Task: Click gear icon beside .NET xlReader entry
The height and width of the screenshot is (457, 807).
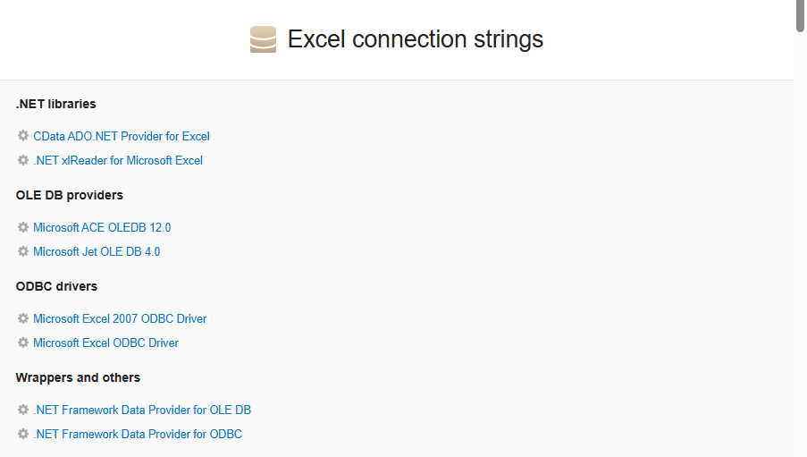Action: pyautogui.click(x=22, y=160)
